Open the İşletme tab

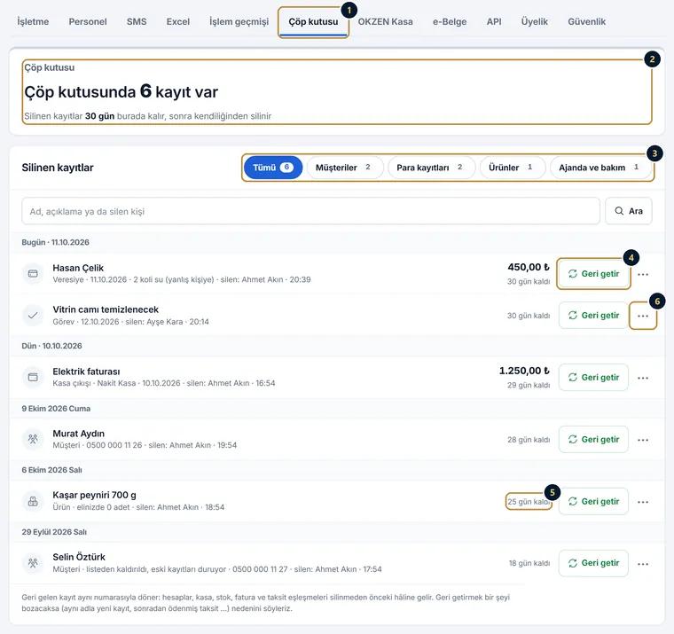click(33, 21)
